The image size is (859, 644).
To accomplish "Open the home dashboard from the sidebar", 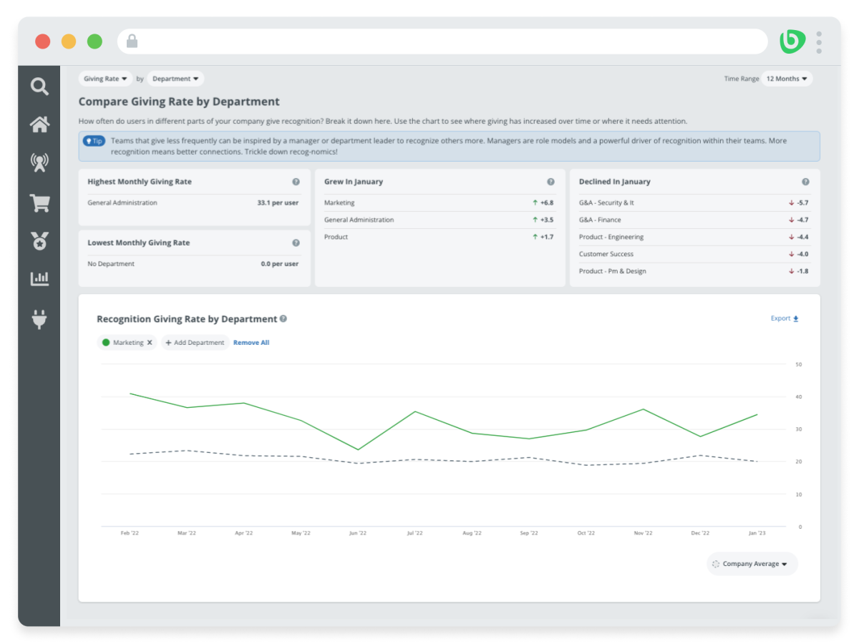I will pyautogui.click(x=39, y=124).
